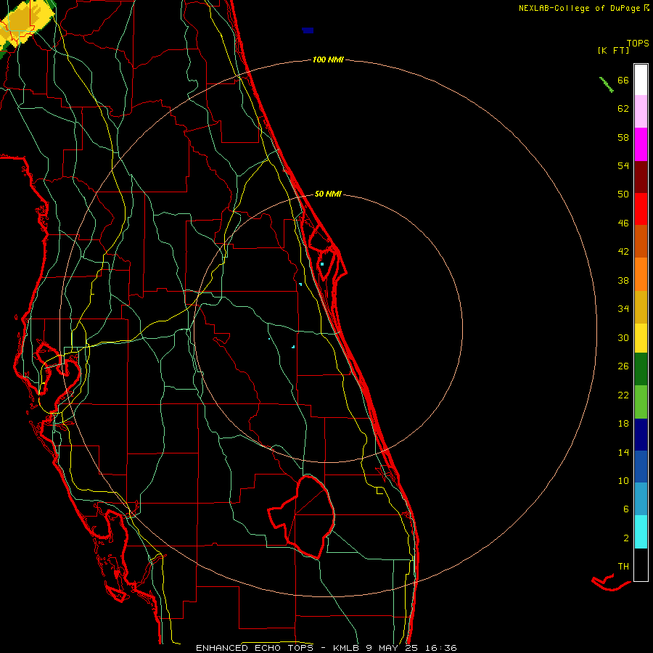Pick the light blue legend swatch
This screenshot has width=653, height=653.
[641, 499]
